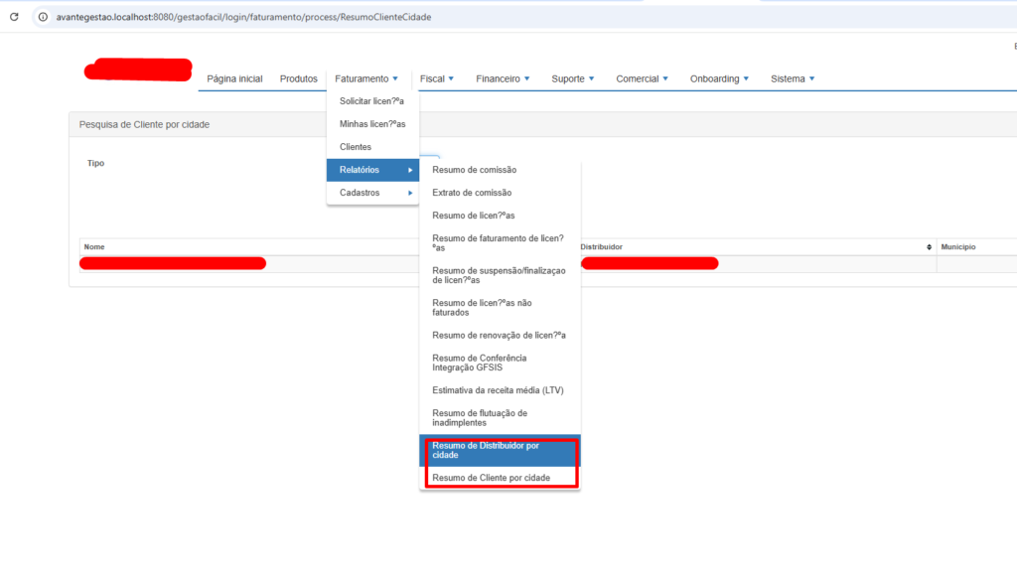
Task: Expand the Fiscal dropdown menu
Action: [x=436, y=78]
